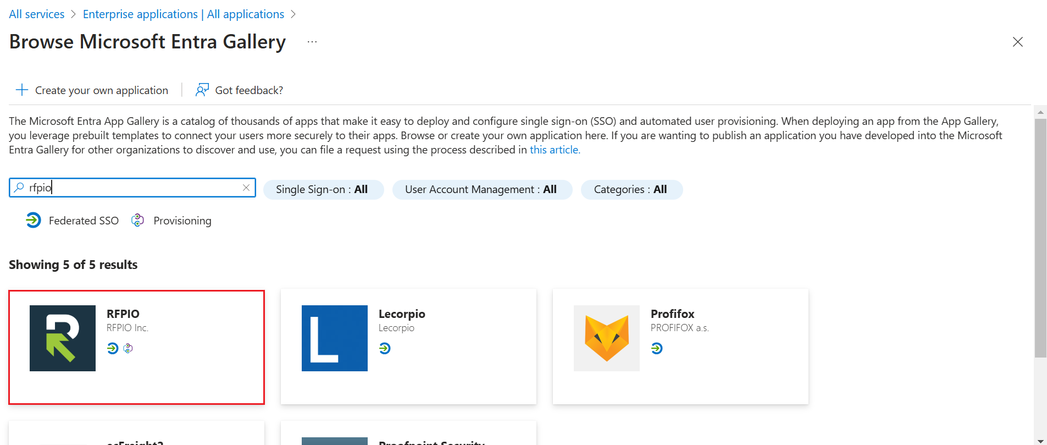This screenshot has height=445, width=1047.
Task: Click the Federated SSO legend icon
Action: [33, 221]
